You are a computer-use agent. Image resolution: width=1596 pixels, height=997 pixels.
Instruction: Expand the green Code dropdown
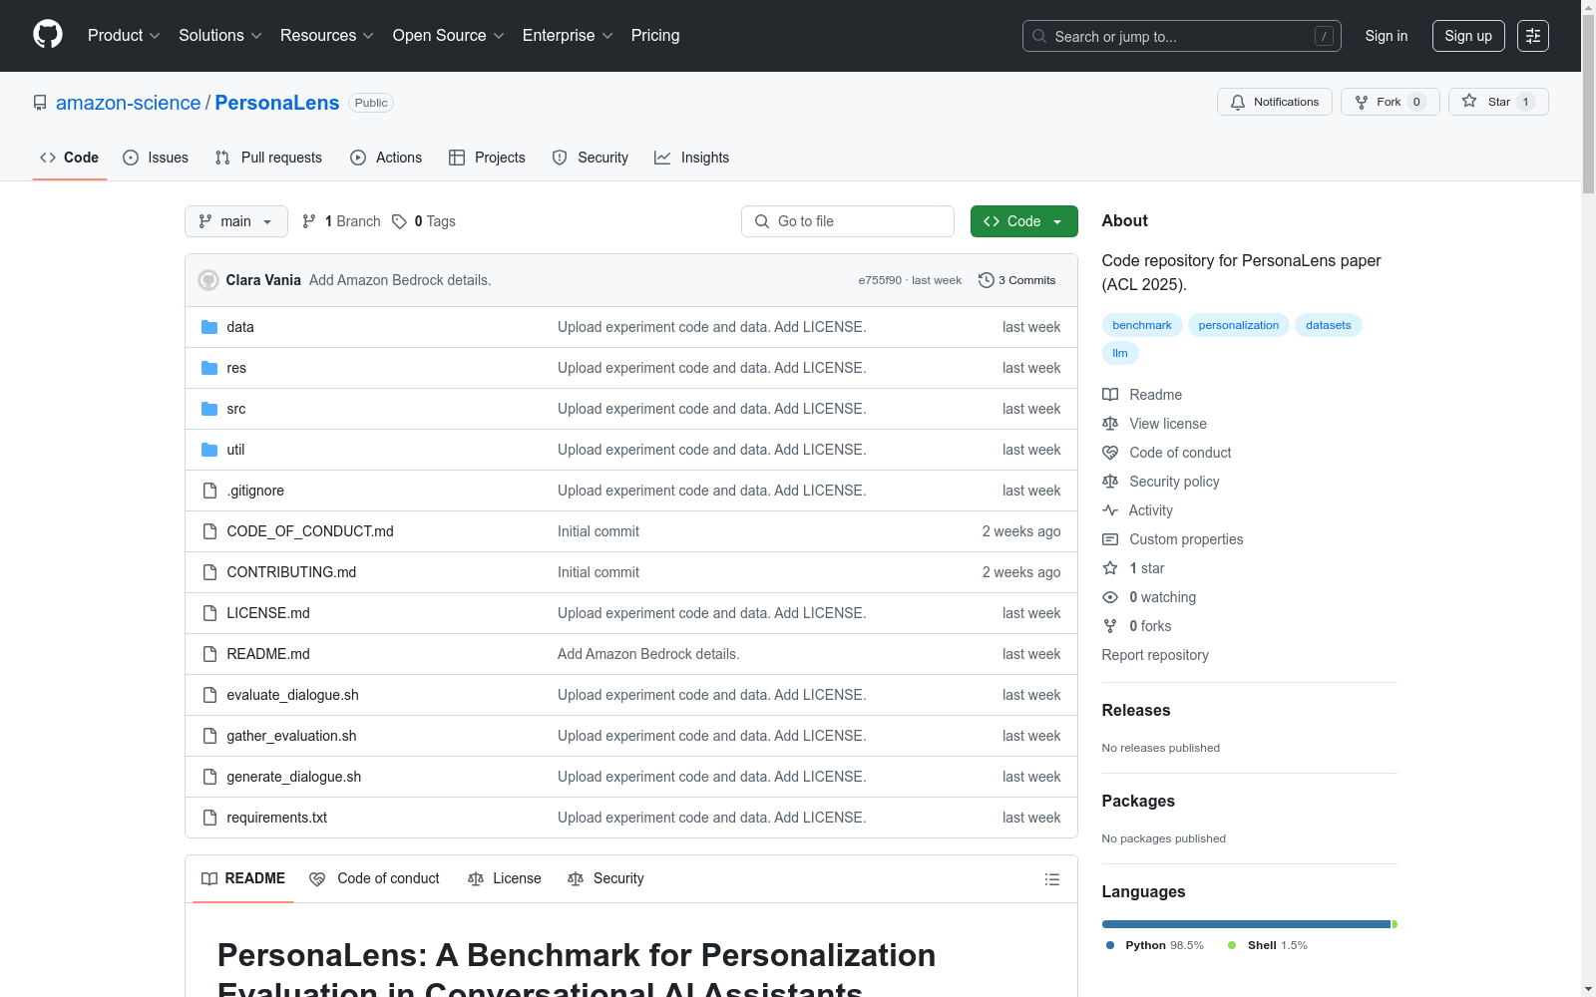(1023, 221)
